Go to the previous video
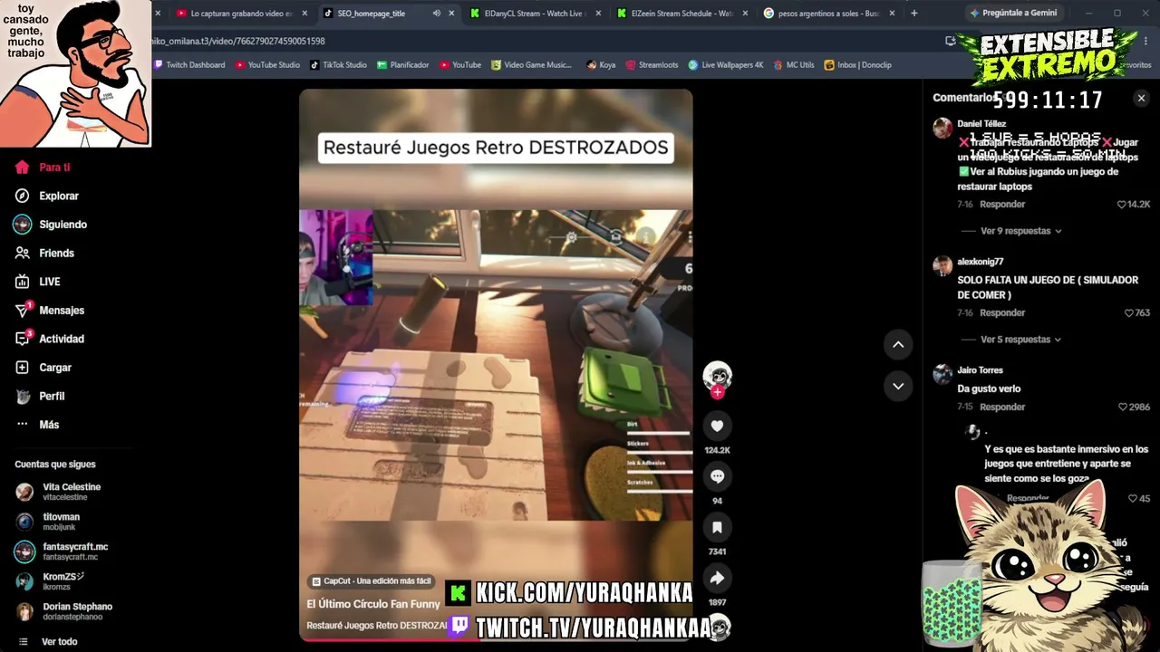 [898, 344]
